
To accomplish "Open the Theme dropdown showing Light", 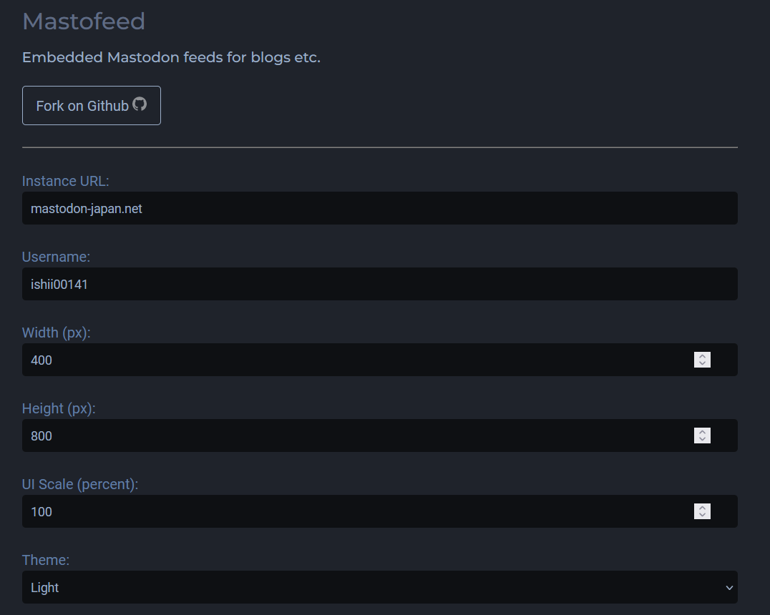I will (x=379, y=588).
